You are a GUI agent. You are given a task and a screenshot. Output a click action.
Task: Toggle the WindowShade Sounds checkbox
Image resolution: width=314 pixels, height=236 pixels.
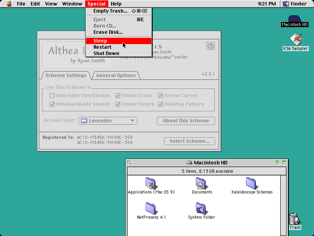(x=52, y=104)
